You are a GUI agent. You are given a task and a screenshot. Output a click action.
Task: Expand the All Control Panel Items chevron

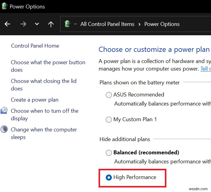(x=139, y=24)
